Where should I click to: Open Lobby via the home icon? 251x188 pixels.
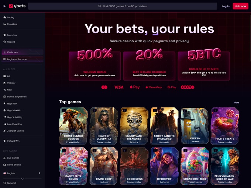click(x=5, y=17)
